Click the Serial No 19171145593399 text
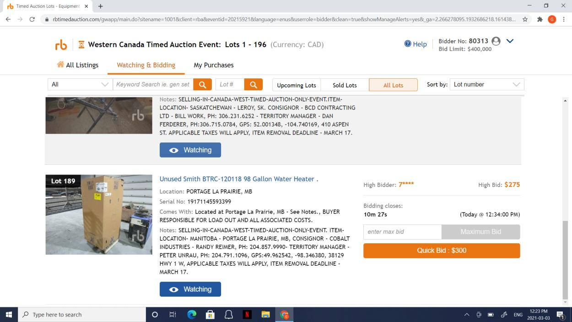572x322 pixels. [195, 202]
